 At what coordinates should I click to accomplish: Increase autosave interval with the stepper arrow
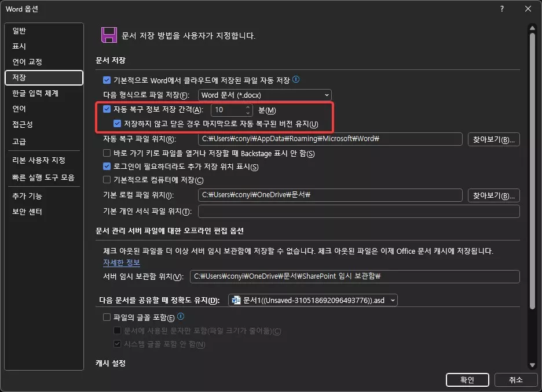pyautogui.click(x=247, y=107)
